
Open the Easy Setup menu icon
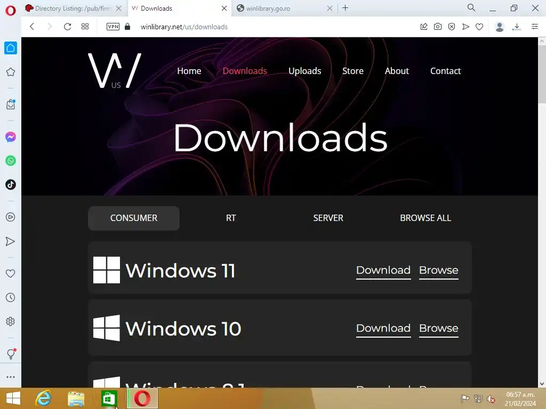tap(535, 27)
